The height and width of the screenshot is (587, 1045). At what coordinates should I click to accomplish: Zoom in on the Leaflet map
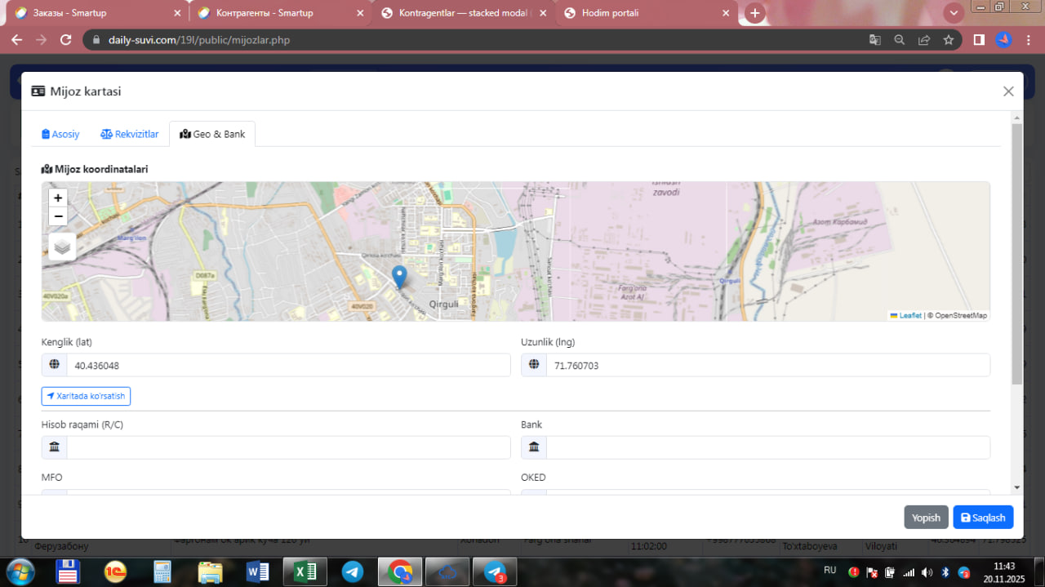tap(58, 198)
